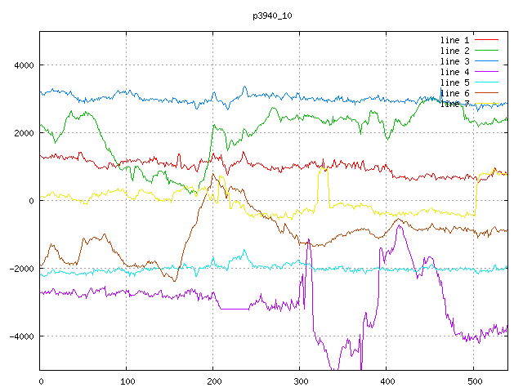Click the plot title p3940_10
The width and height of the screenshot is (523, 392).
[x=273, y=16]
